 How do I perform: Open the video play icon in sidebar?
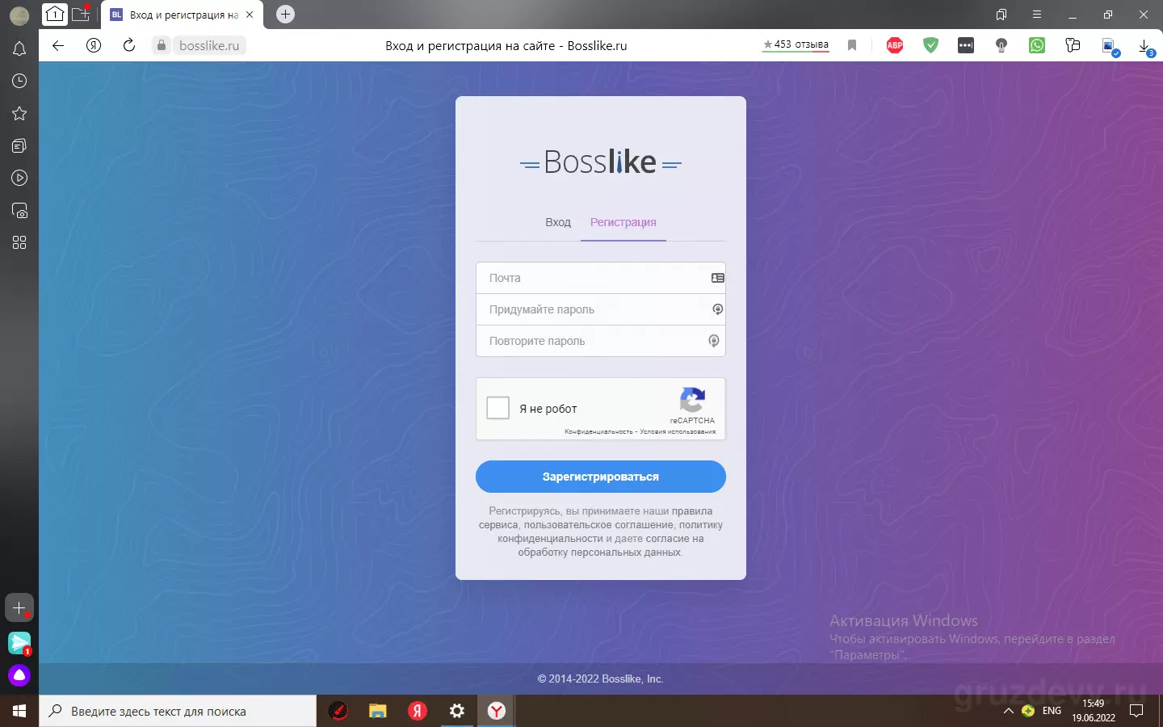pyautogui.click(x=19, y=178)
